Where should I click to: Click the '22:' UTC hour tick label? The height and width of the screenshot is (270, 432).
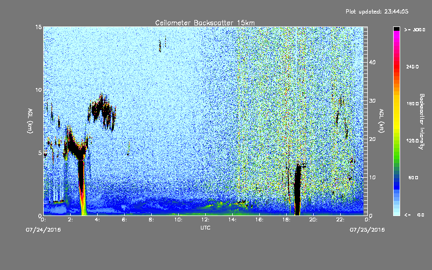pos(340,220)
